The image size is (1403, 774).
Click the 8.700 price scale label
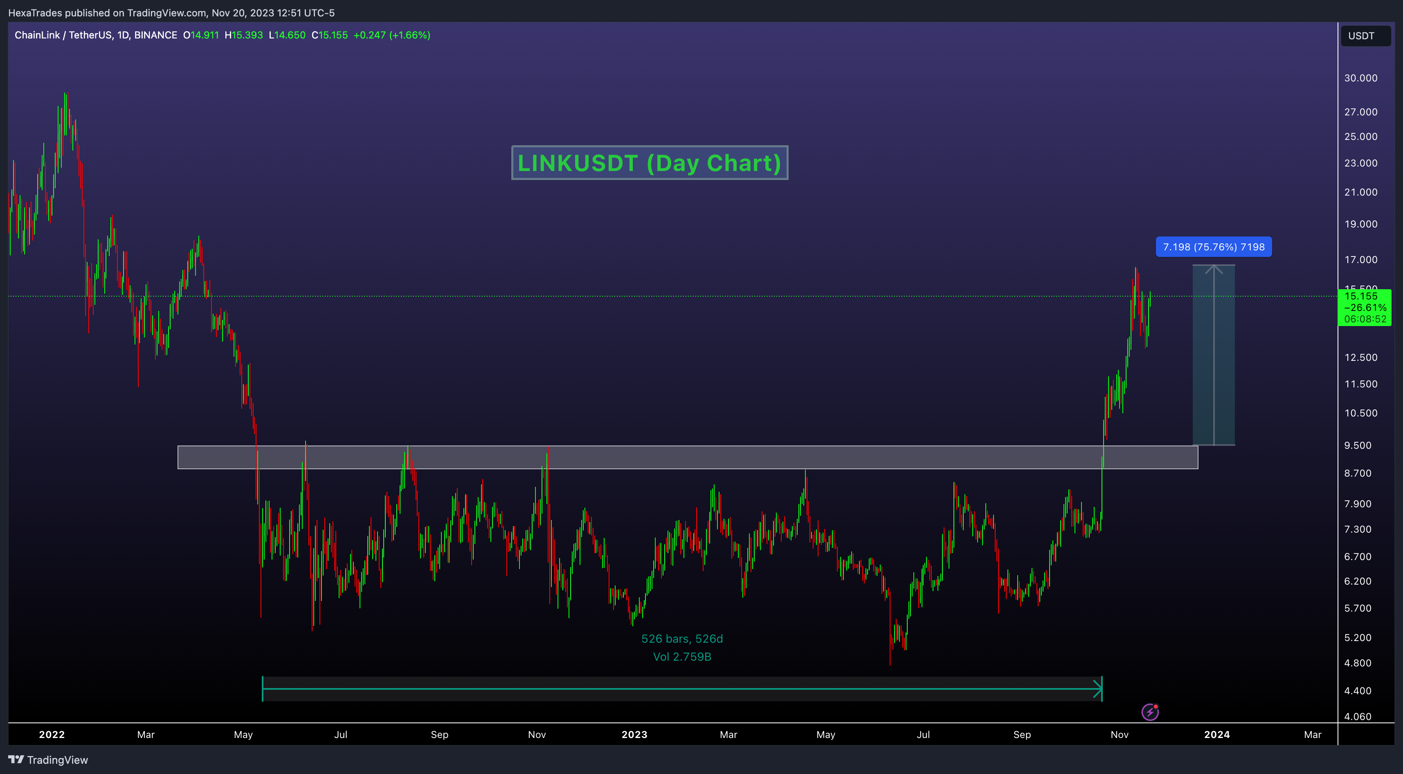click(1358, 473)
